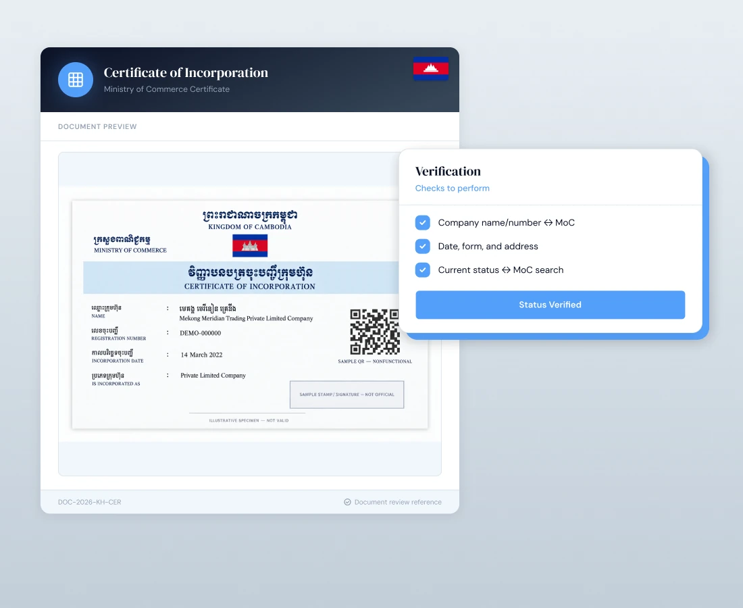Toggle Company name/number MoC checkbox
The height and width of the screenshot is (608, 743).
tap(423, 223)
